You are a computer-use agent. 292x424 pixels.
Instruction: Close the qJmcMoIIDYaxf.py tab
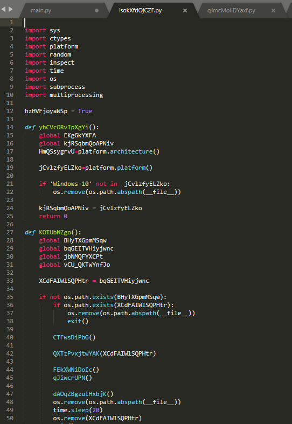point(273,11)
